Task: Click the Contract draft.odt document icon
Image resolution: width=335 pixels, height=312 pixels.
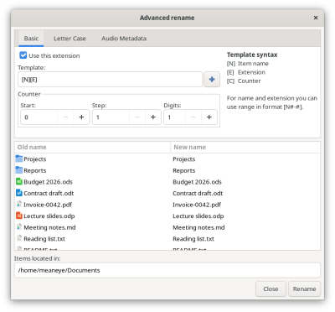Action: coord(19,193)
